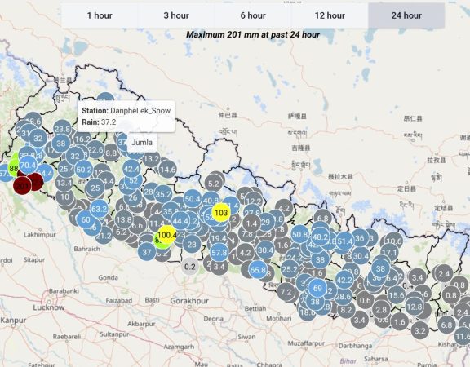Click the light gray 0.2 marker
470x367 pixels.
click(x=190, y=267)
